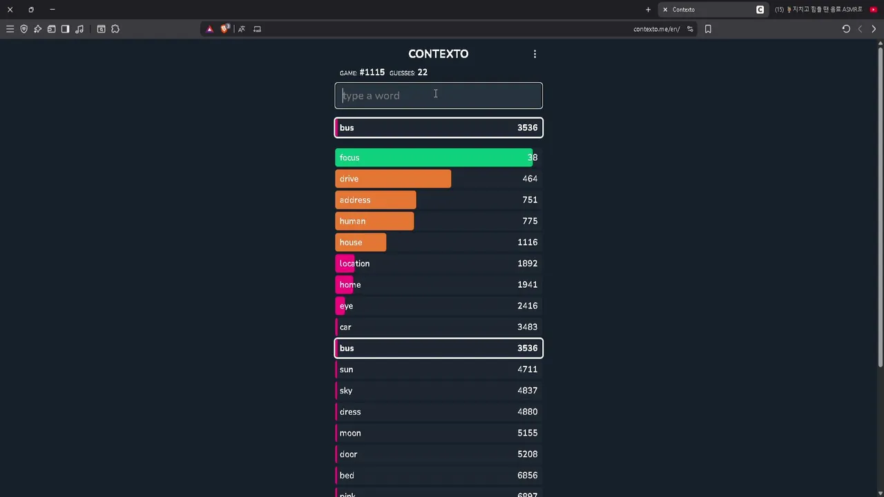Open the site settings tune icon

point(690,29)
